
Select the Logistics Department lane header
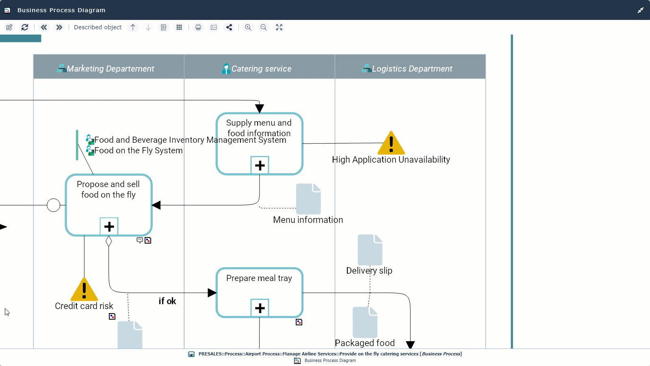pyautogui.click(x=410, y=67)
